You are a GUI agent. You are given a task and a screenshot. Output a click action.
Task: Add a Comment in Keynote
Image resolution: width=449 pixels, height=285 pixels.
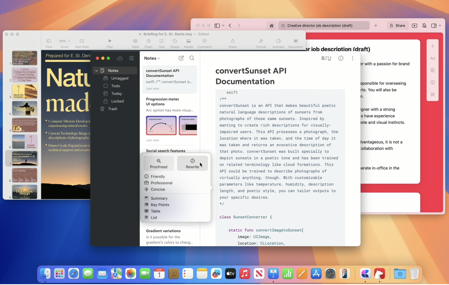[204, 43]
